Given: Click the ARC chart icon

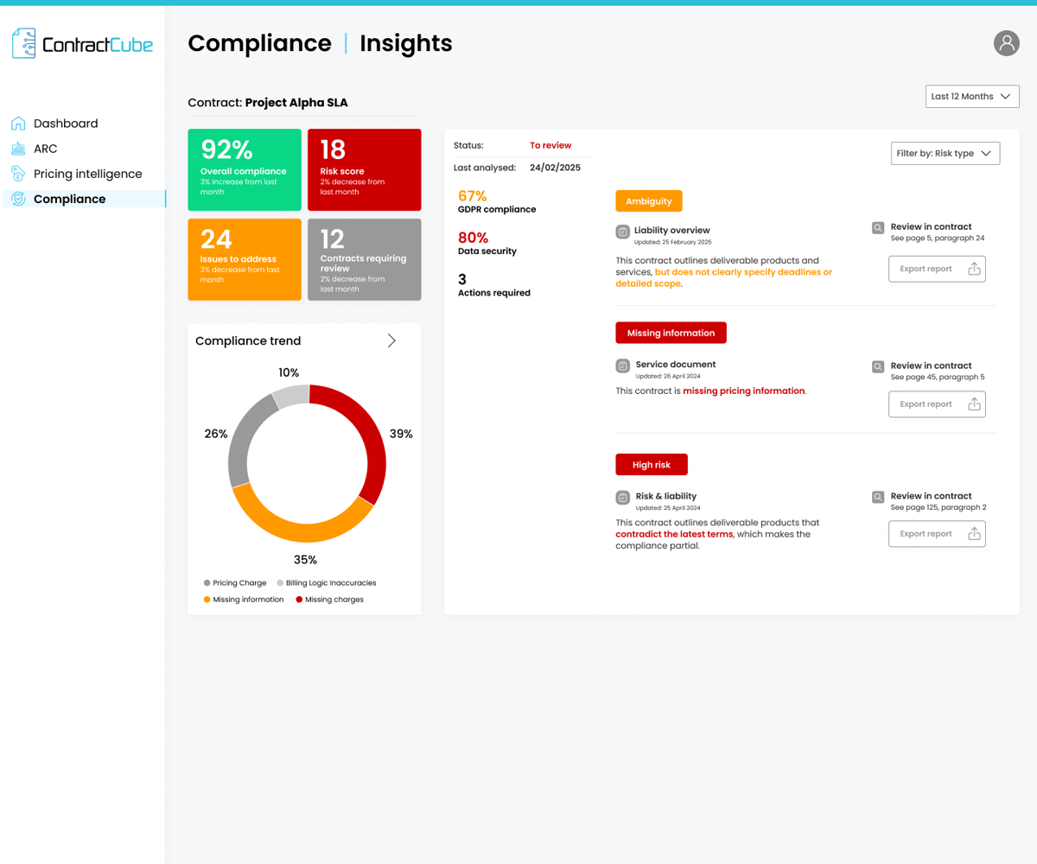Looking at the screenshot, I should (x=18, y=149).
